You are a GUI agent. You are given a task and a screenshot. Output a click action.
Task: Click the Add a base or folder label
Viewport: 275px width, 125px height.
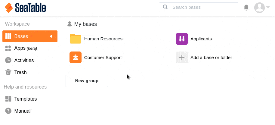(211, 57)
